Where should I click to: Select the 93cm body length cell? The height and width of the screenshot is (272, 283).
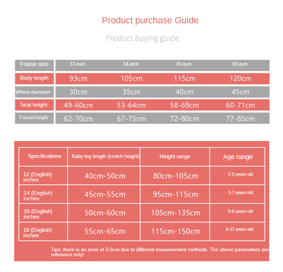click(78, 79)
